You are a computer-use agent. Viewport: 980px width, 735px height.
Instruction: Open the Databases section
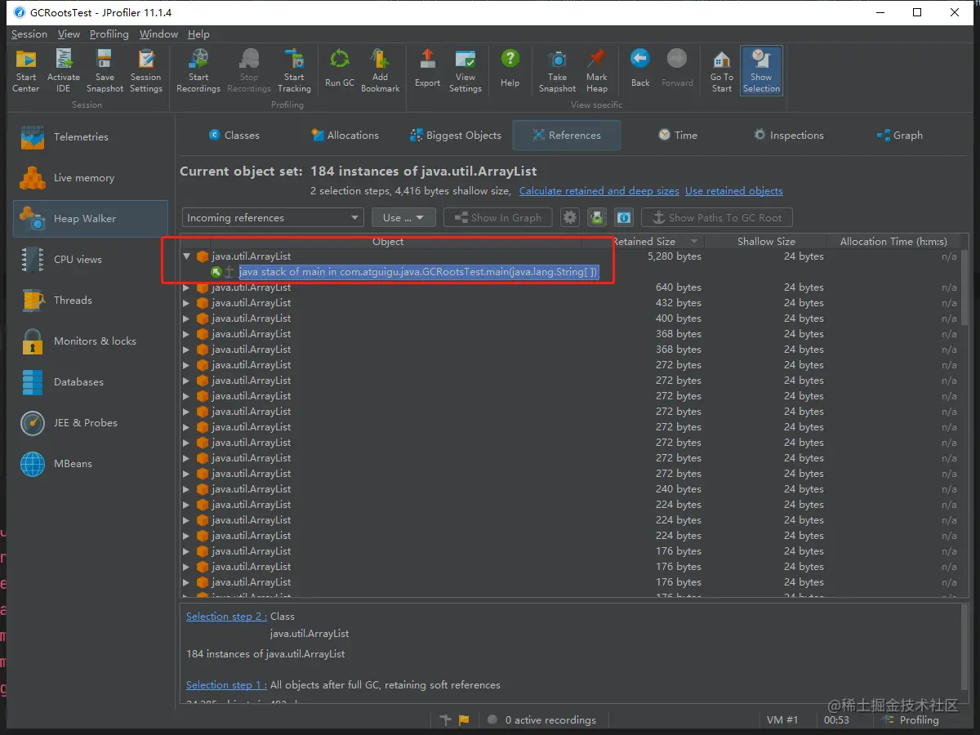(90, 382)
